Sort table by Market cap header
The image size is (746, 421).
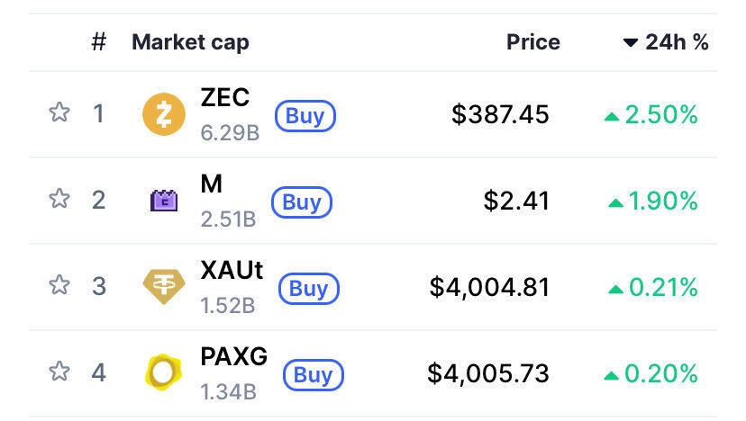coord(190,42)
